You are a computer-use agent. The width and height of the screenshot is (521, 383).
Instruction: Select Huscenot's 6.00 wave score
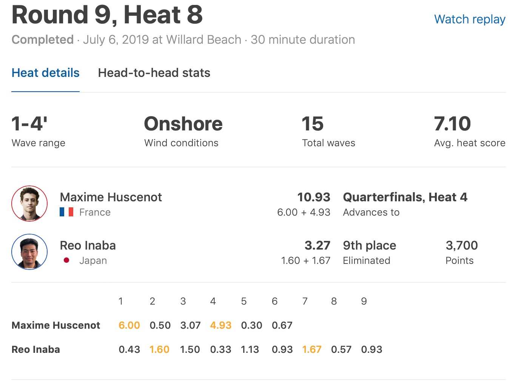point(129,325)
